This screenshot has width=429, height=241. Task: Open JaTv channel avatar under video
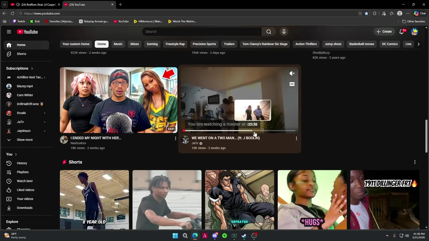pos(185,140)
